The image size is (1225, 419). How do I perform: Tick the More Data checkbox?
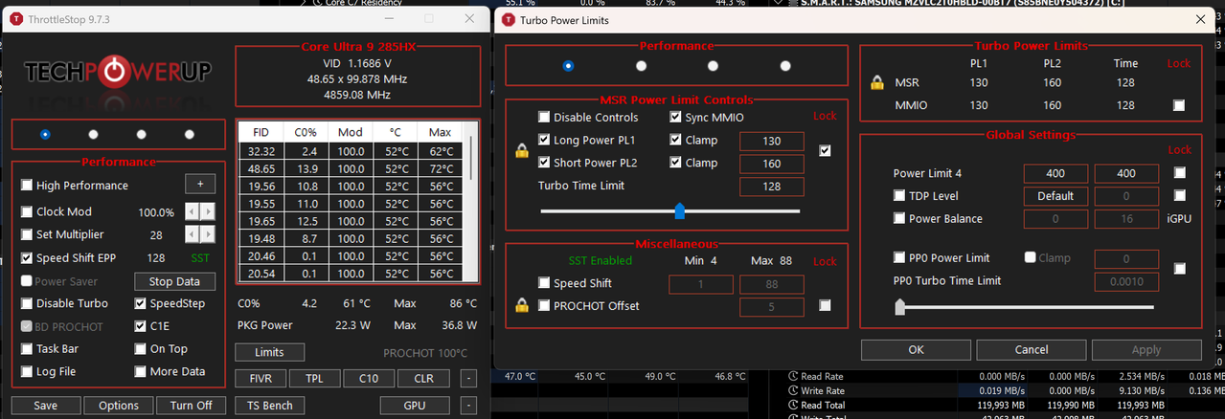coord(141,371)
